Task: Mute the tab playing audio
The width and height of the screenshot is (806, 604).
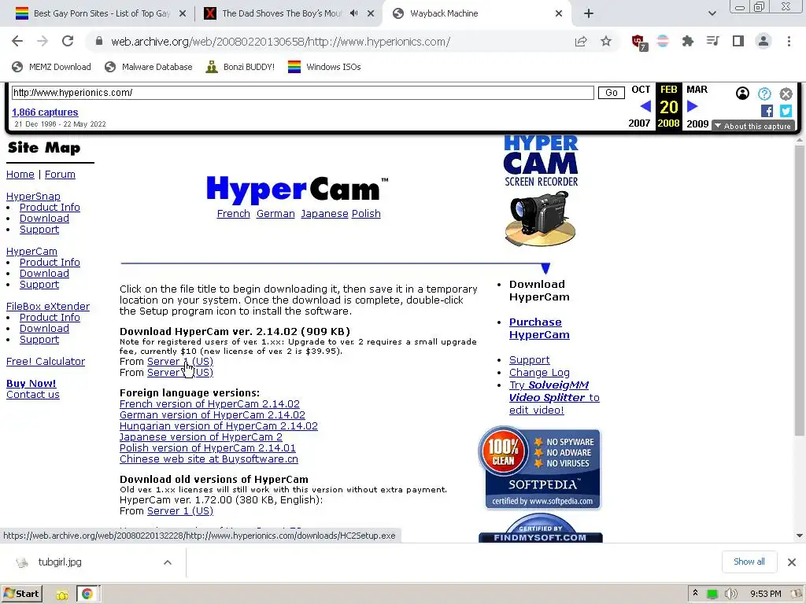Action: (x=353, y=13)
